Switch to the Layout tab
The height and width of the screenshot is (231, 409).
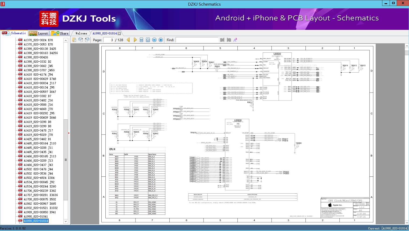(38, 33)
